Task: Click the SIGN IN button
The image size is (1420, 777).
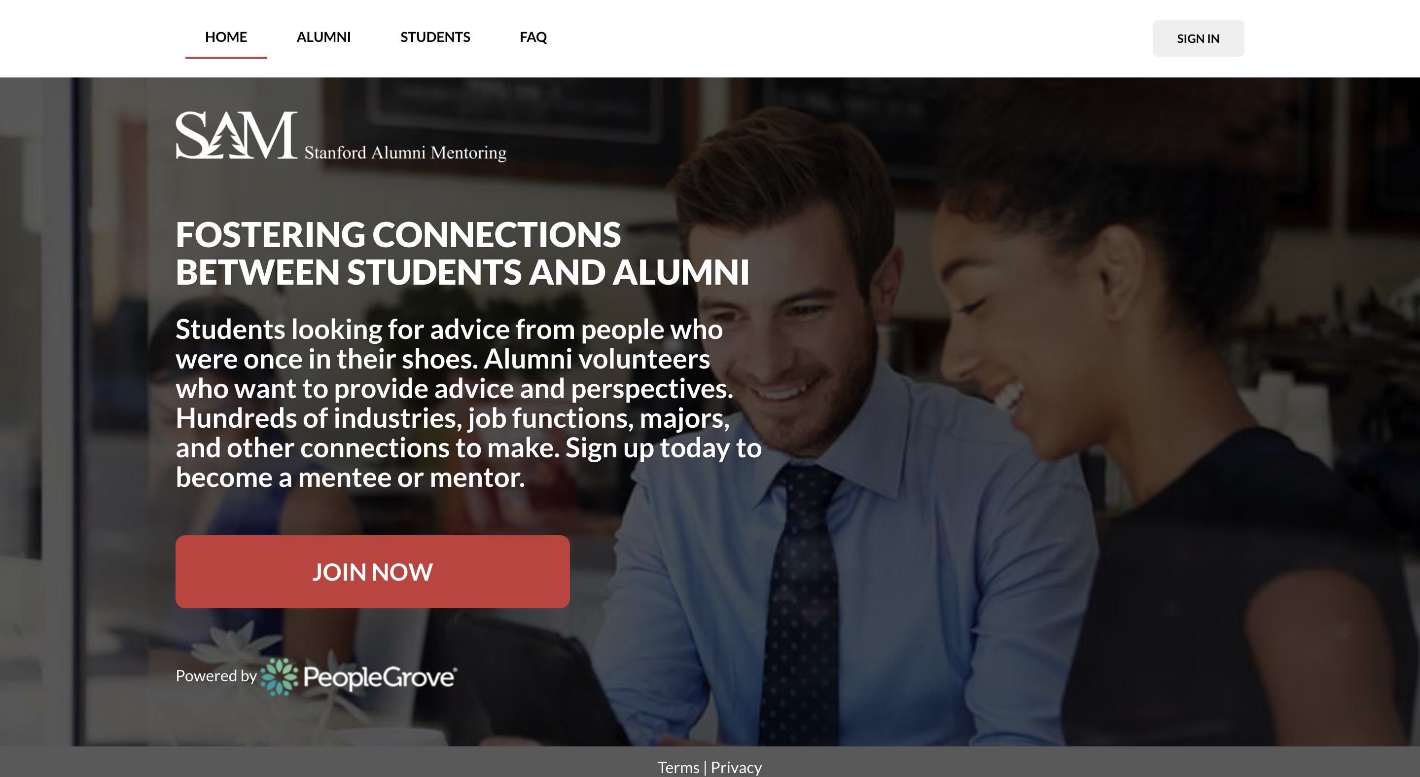Action: [x=1198, y=38]
